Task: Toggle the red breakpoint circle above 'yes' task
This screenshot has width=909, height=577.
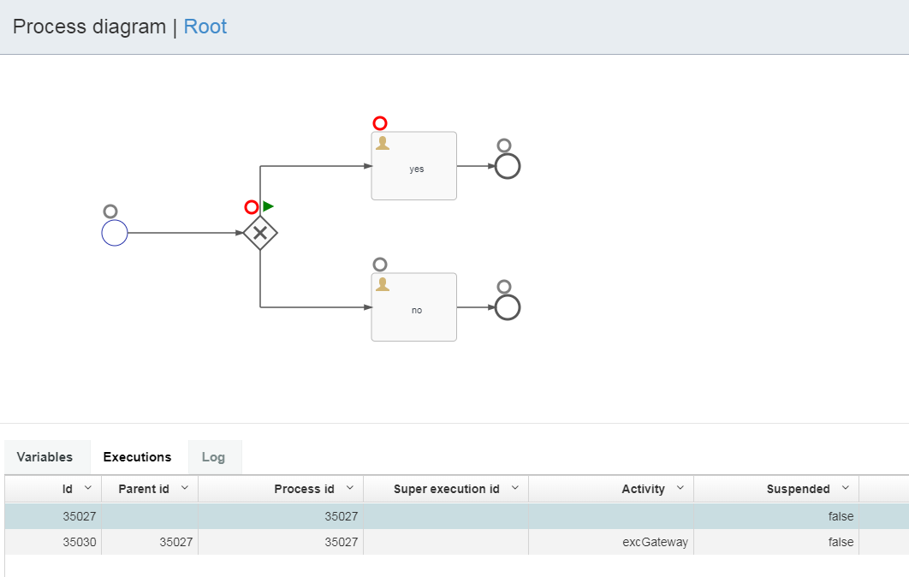Action: [380, 123]
